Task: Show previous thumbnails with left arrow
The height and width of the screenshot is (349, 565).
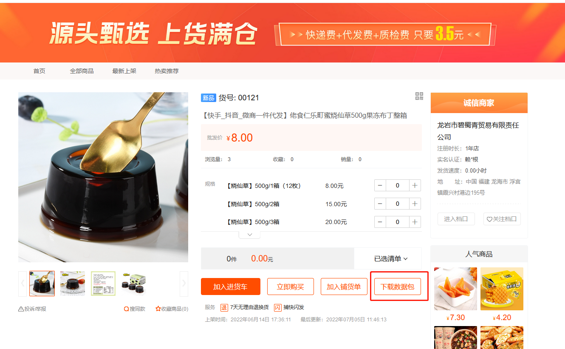Action: 23,283
